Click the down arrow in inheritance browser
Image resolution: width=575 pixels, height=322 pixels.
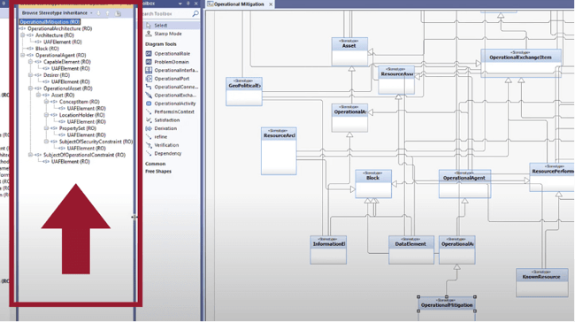(98, 13)
